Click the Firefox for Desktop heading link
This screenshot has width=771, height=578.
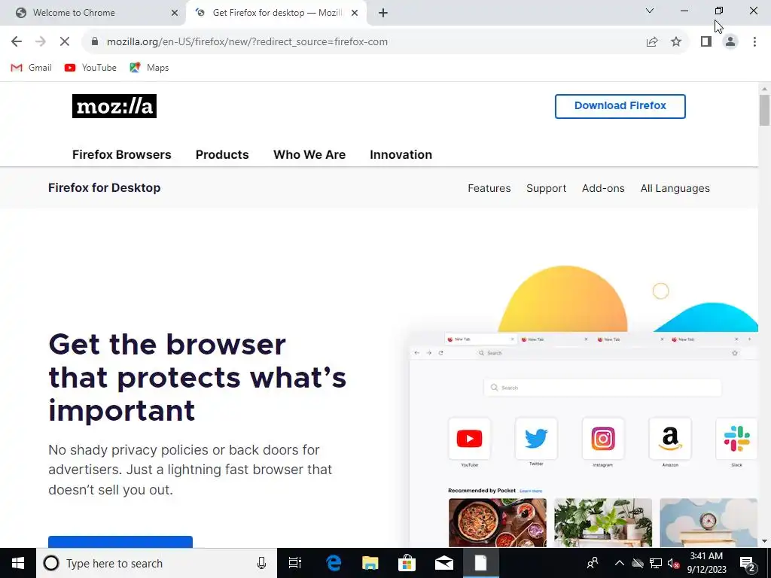pos(104,187)
